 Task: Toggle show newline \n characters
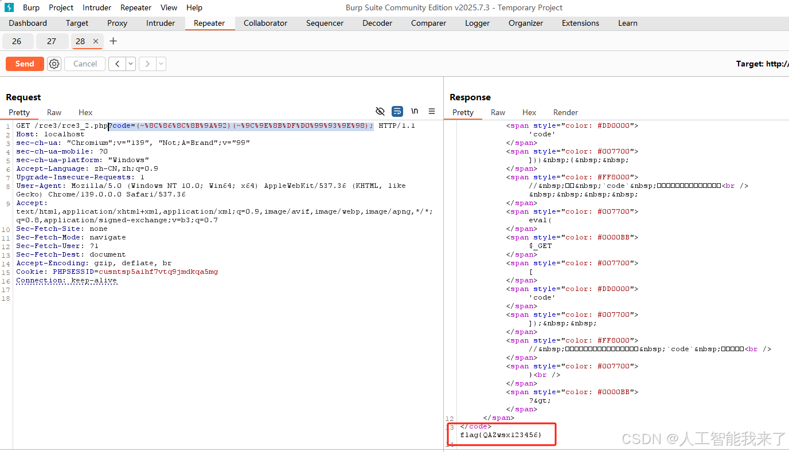(415, 111)
